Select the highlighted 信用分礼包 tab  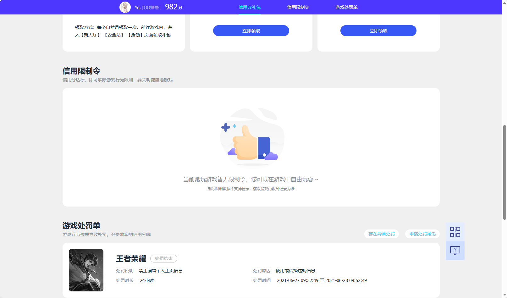[x=250, y=7]
